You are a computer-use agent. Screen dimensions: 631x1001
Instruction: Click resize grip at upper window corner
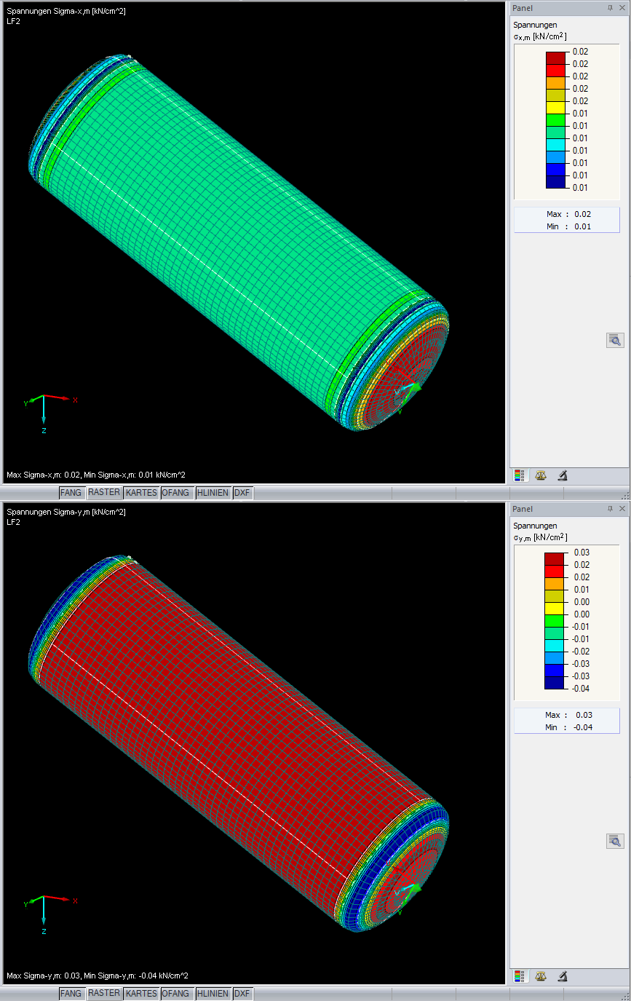[x=625, y=495]
